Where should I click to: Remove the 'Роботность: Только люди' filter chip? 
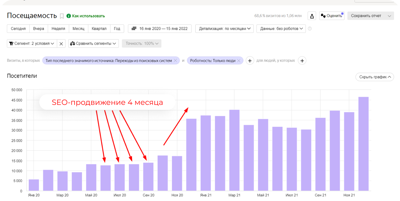(x=239, y=61)
